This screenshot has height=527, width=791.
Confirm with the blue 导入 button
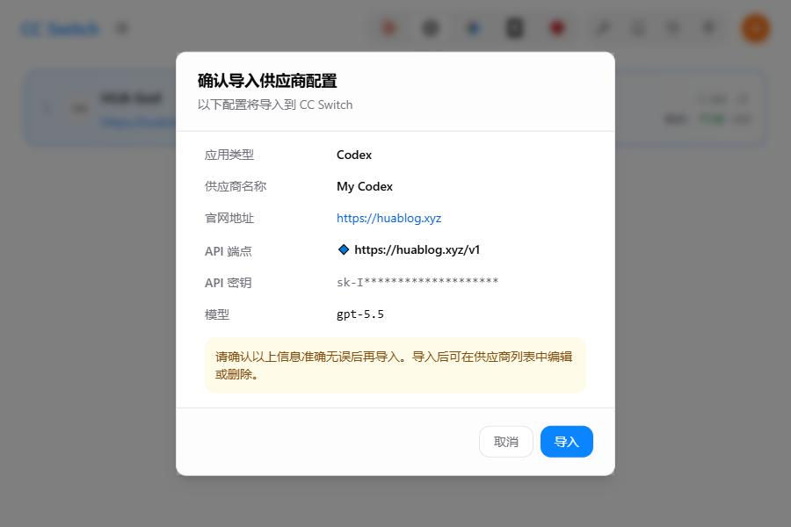567,442
